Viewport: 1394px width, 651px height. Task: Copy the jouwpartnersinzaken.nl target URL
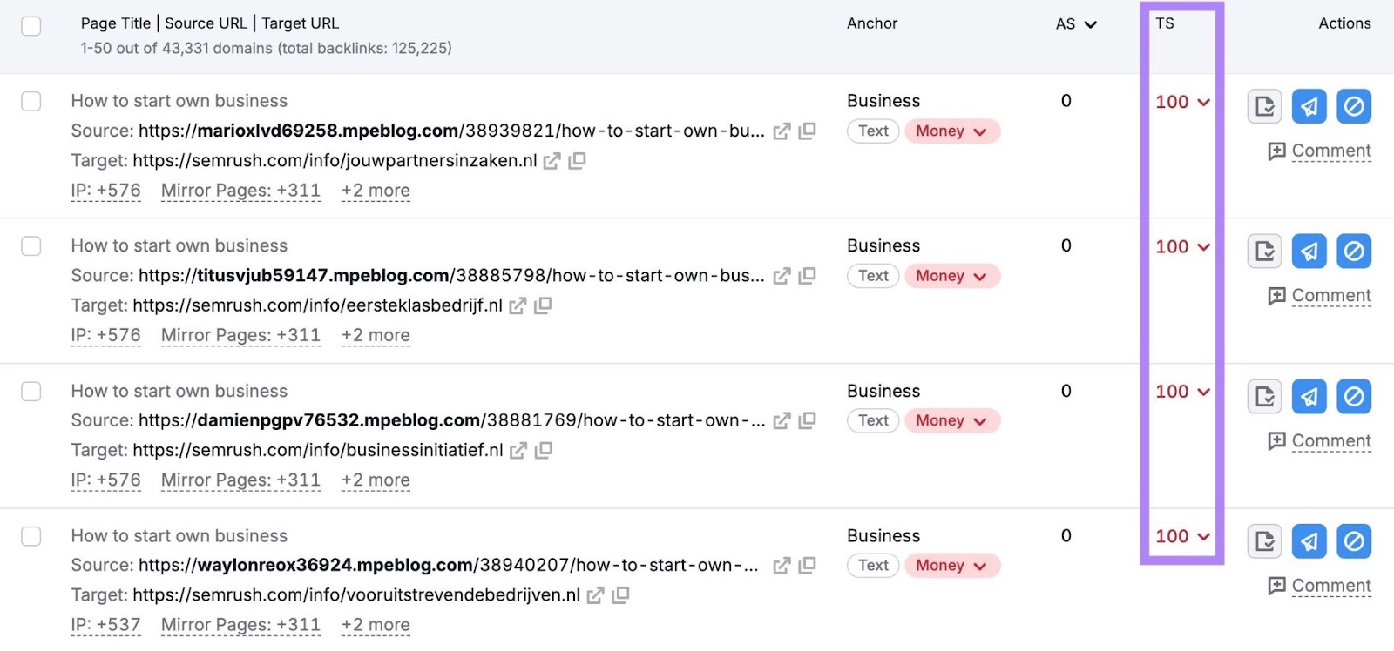tap(577, 161)
